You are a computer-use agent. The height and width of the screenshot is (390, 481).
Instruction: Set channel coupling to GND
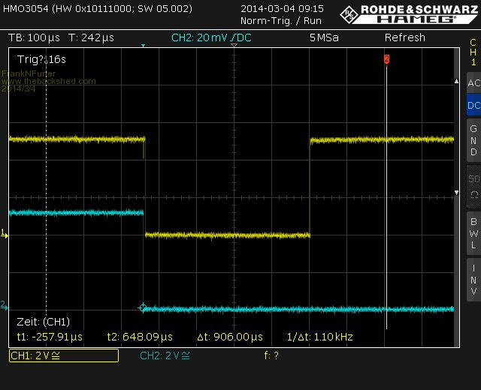click(473, 140)
